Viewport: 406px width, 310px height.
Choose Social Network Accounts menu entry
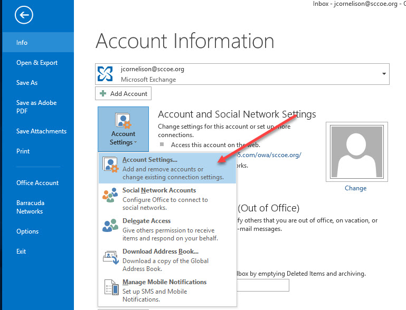167,199
